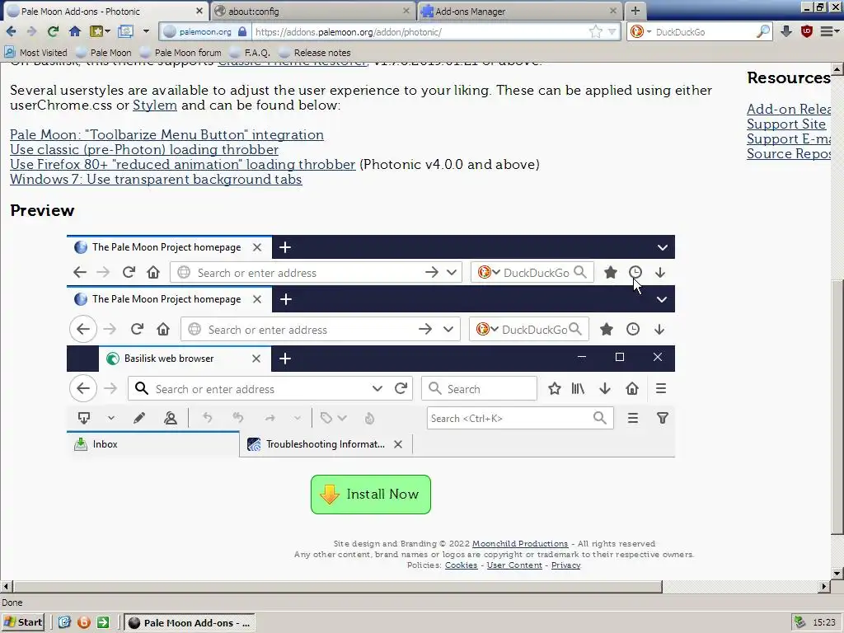This screenshot has width=844, height=633.
Task: Click the Pale Moon Add-ons taskbar button
Action: [x=190, y=622]
